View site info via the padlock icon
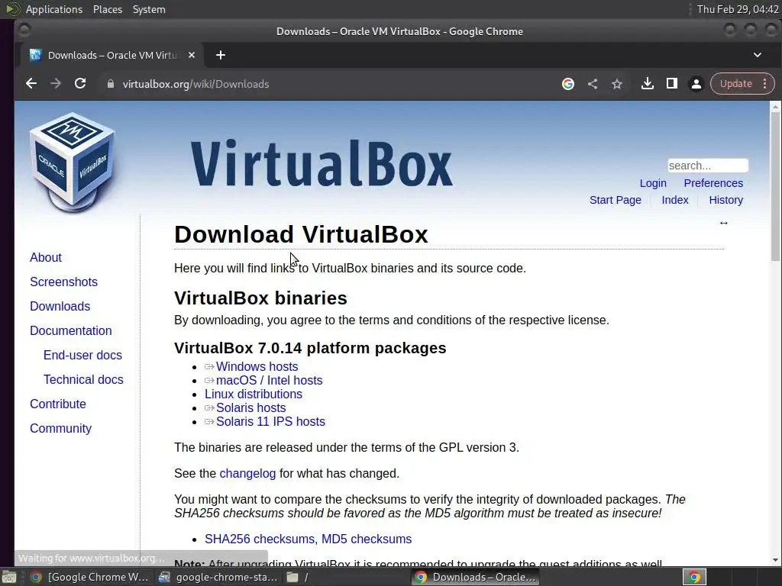782x586 pixels. [x=111, y=84]
